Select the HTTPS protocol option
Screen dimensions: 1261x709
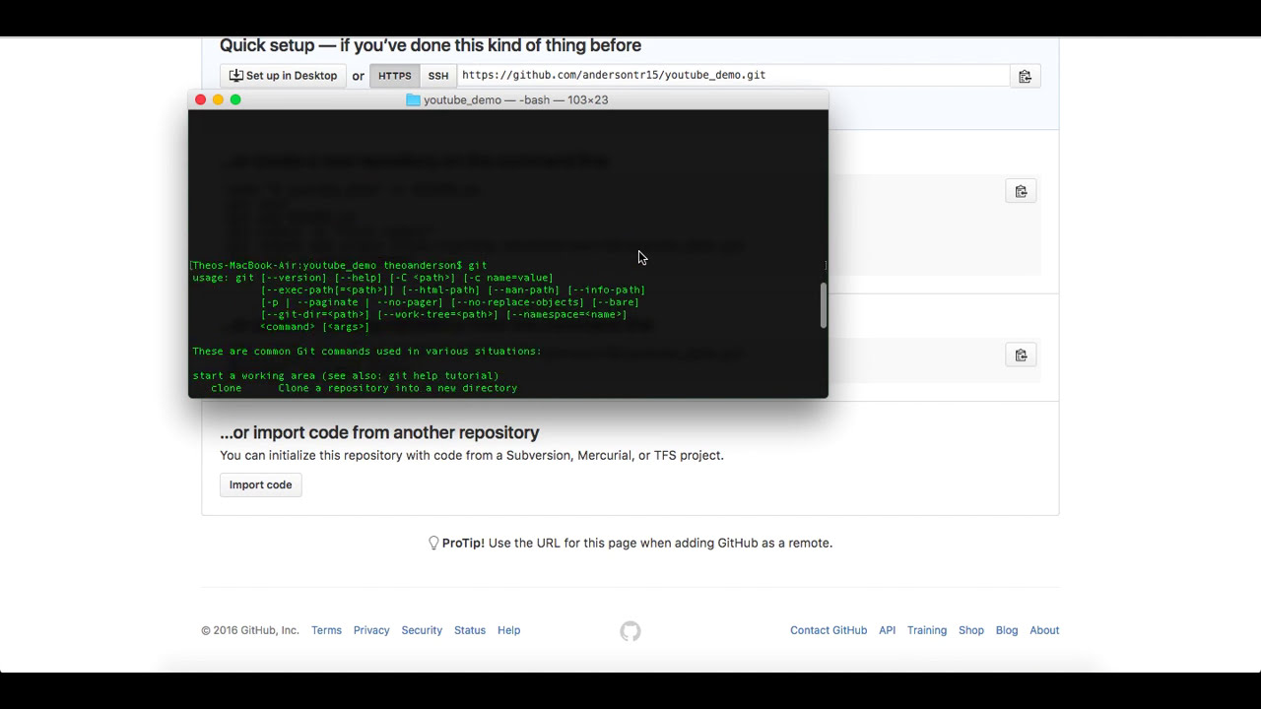[395, 76]
